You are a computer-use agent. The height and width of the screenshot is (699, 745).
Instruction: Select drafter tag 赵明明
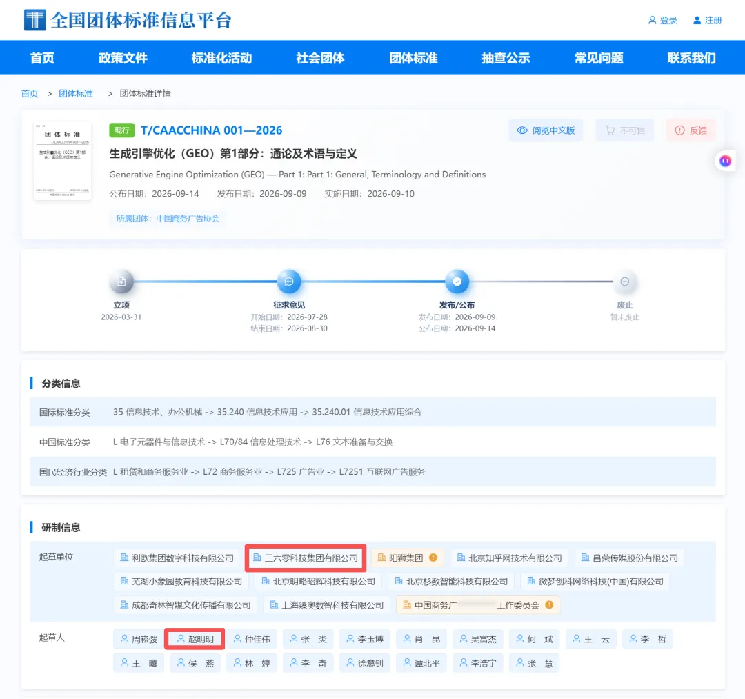coord(195,639)
